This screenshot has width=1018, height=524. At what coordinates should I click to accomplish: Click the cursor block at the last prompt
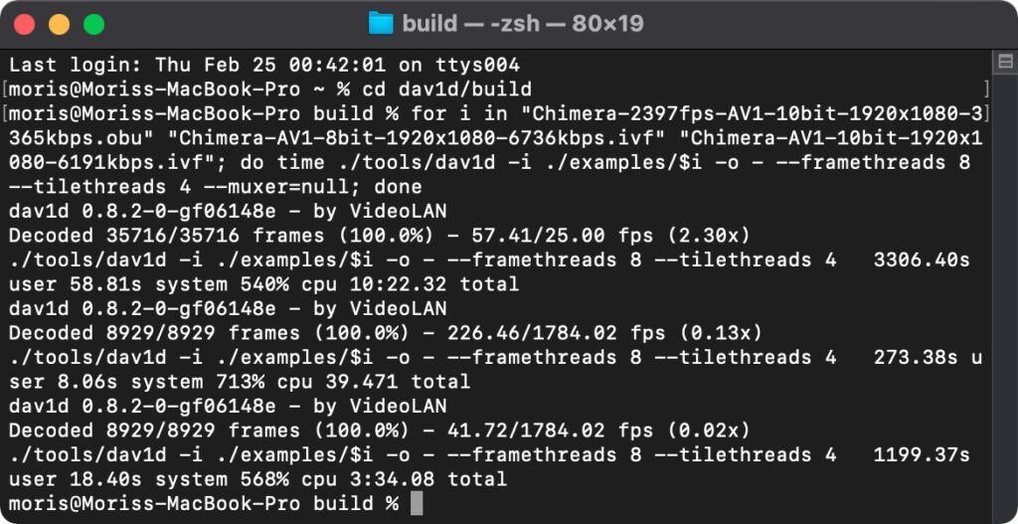click(x=417, y=503)
